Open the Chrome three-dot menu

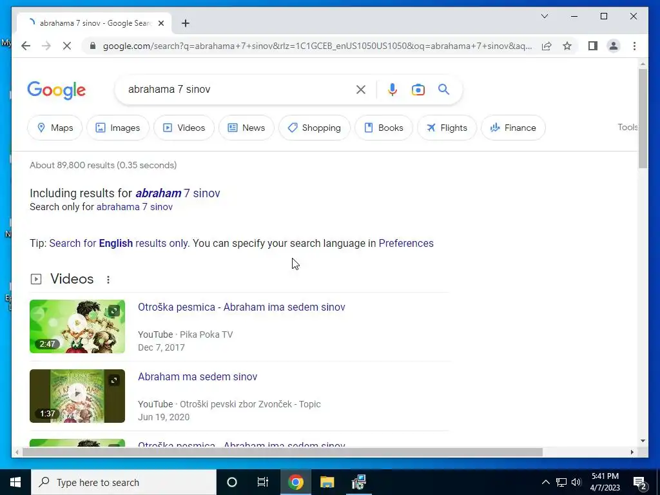634,46
